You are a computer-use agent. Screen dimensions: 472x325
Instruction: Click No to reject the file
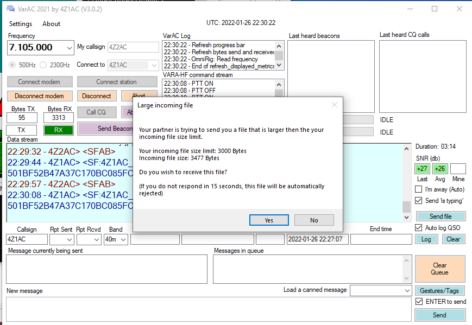pyautogui.click(x=314, y=220)
